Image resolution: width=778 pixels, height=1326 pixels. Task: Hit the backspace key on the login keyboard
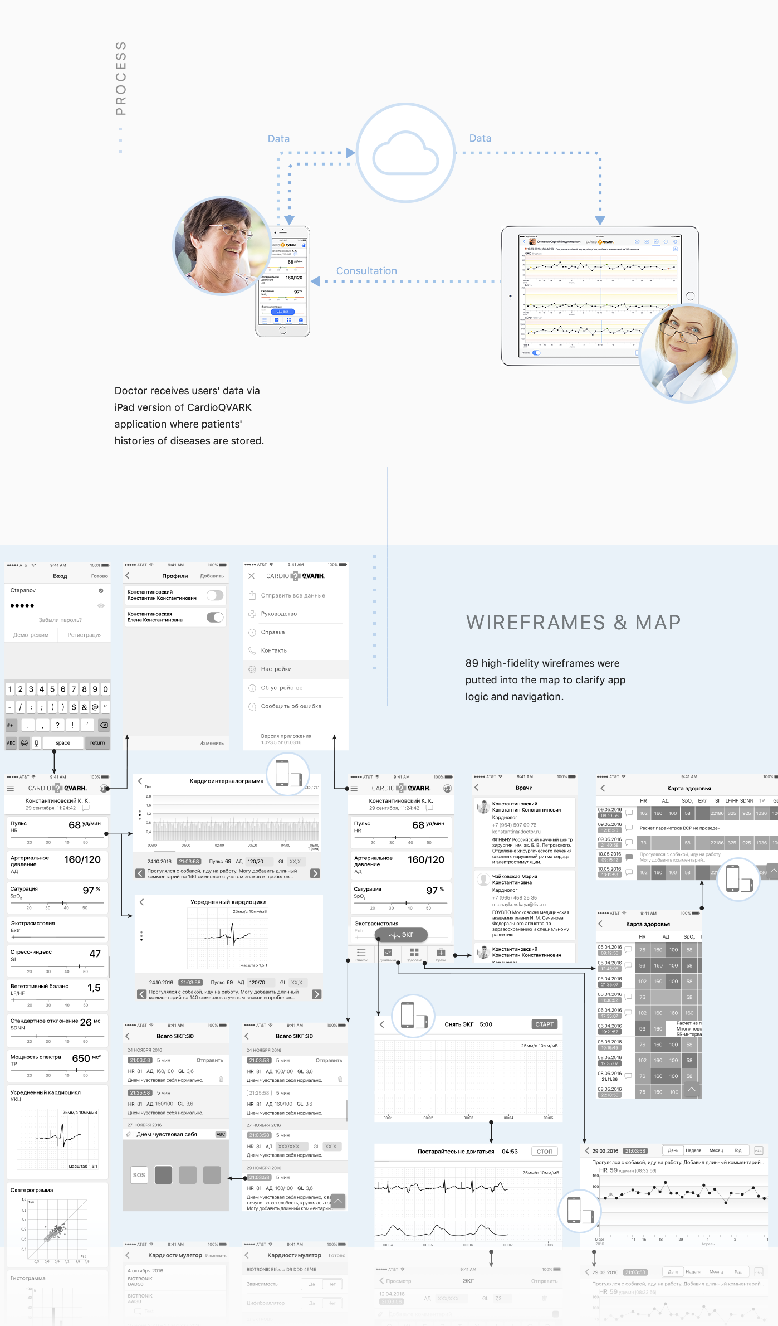(104, 725)
